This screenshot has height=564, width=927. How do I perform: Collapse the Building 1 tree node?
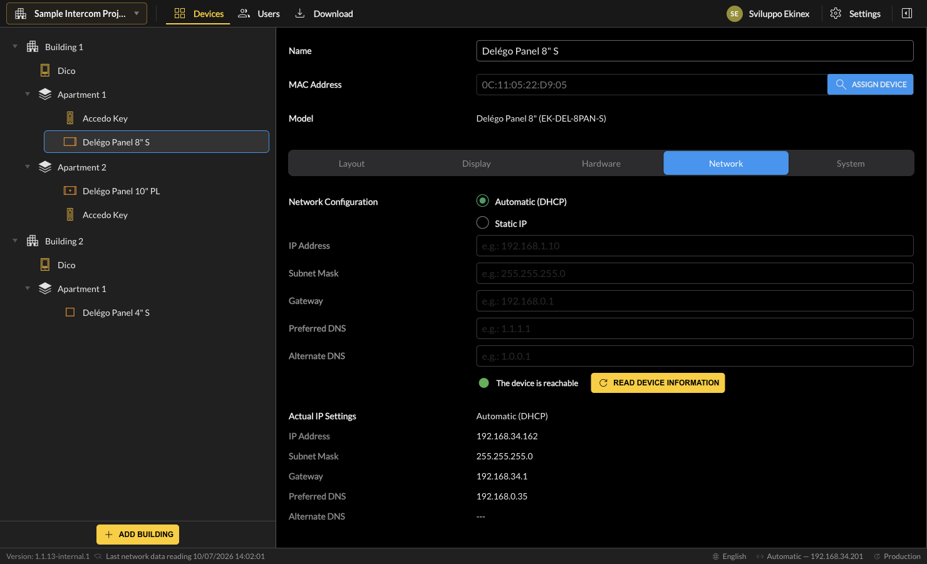tap(15, 46)
